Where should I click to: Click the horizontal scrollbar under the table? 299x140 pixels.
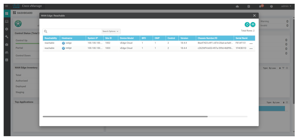125,116
